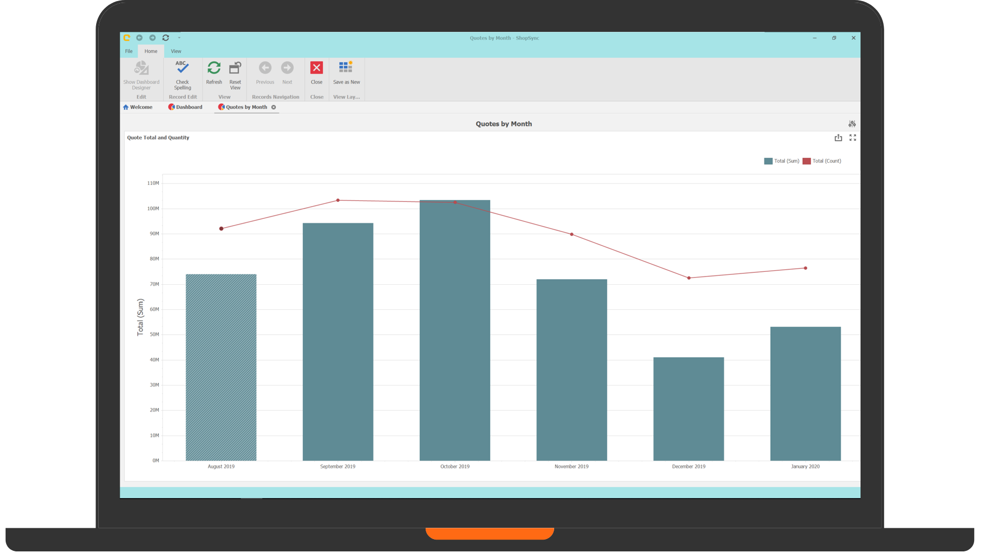Open dashboard parameters icon near title
987x555 pixels.
click(x=852, y=124)
